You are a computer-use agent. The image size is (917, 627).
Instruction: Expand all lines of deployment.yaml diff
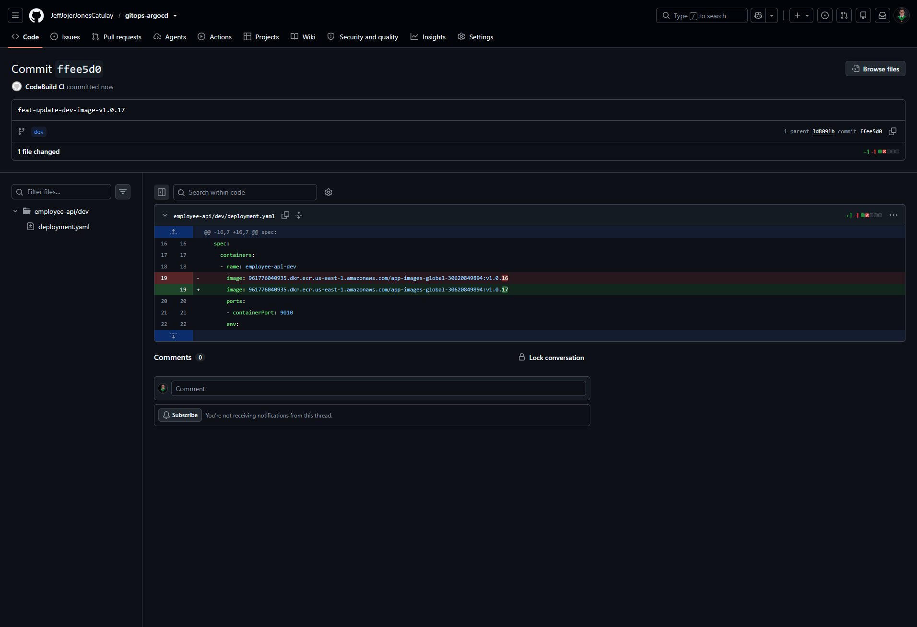[299, 216]
